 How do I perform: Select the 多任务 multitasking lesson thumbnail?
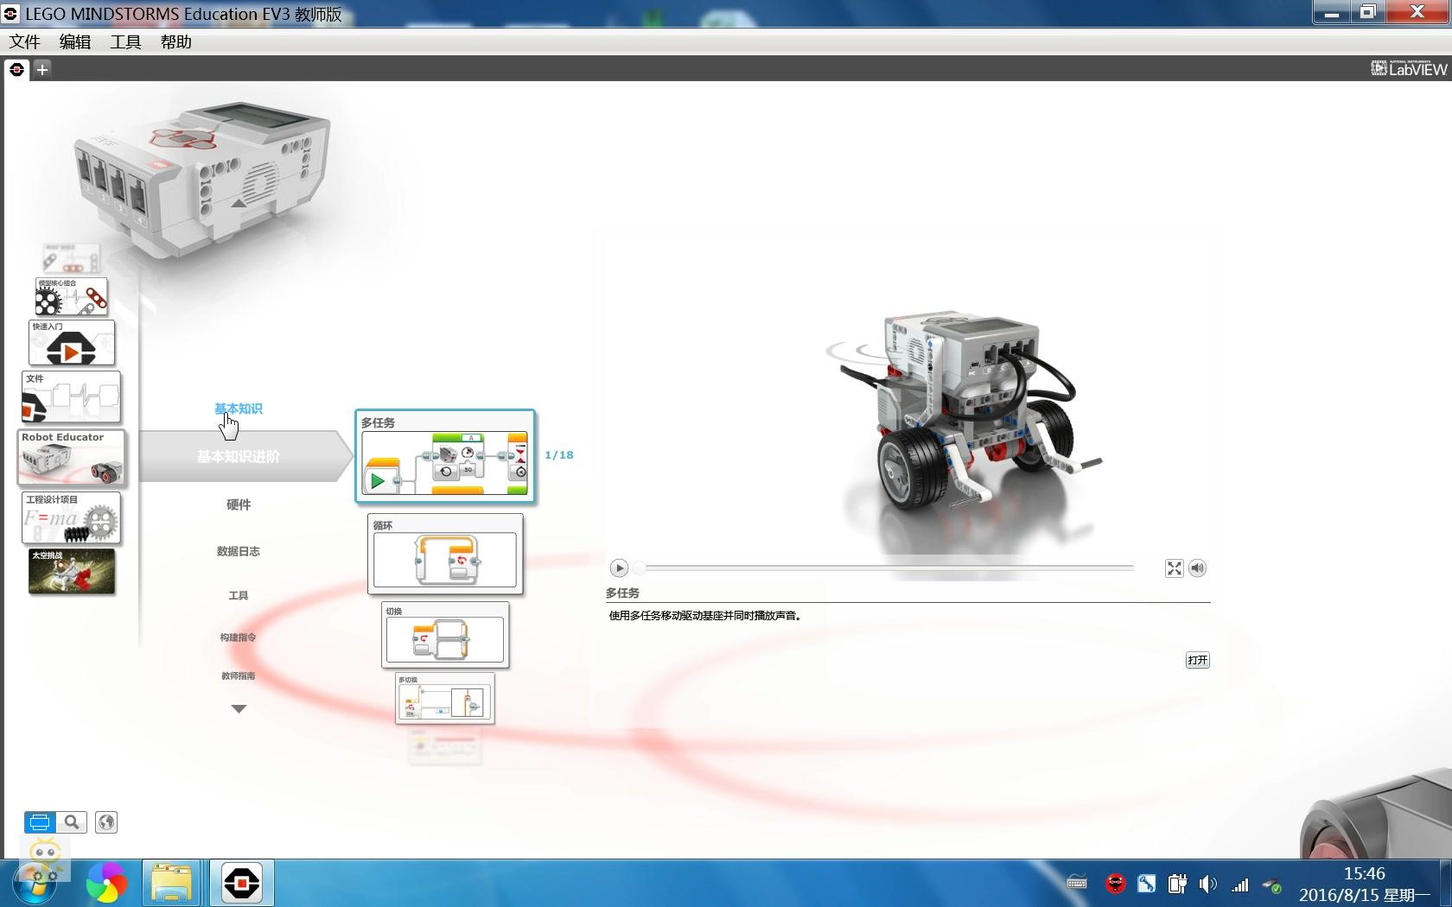(x=444, y=456)
